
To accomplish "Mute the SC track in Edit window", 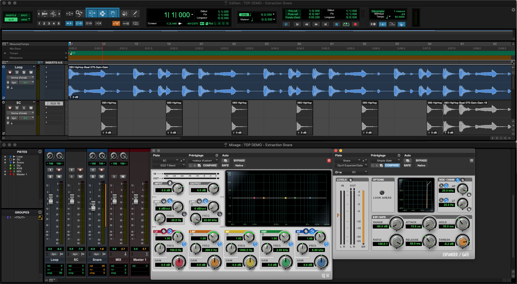I will click(x=31, y=108).
